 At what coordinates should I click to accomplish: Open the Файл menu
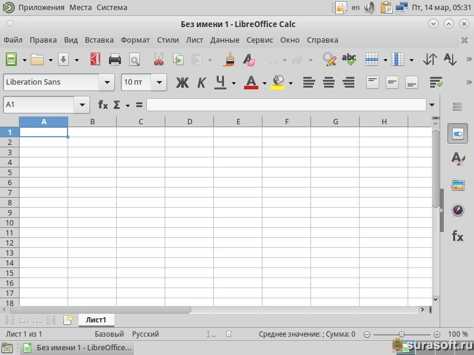pyautogui.click(x=13, y=40)
